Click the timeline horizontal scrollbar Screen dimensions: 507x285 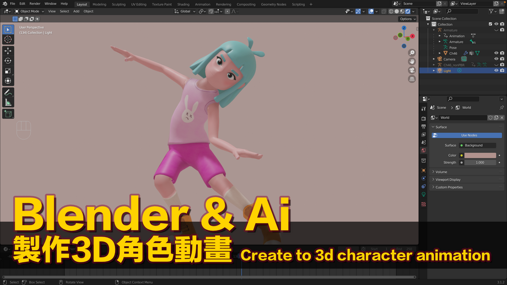coord(209,277)
